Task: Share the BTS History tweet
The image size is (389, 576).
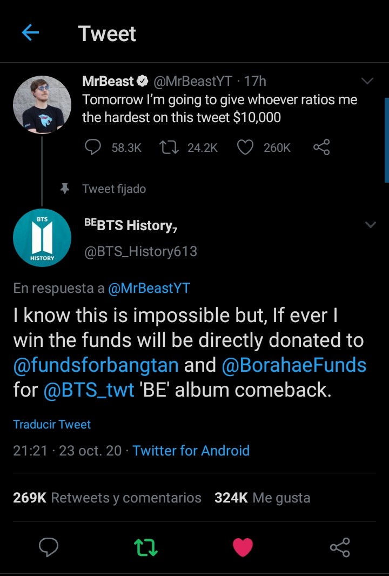Action: (x=340, y=547)
